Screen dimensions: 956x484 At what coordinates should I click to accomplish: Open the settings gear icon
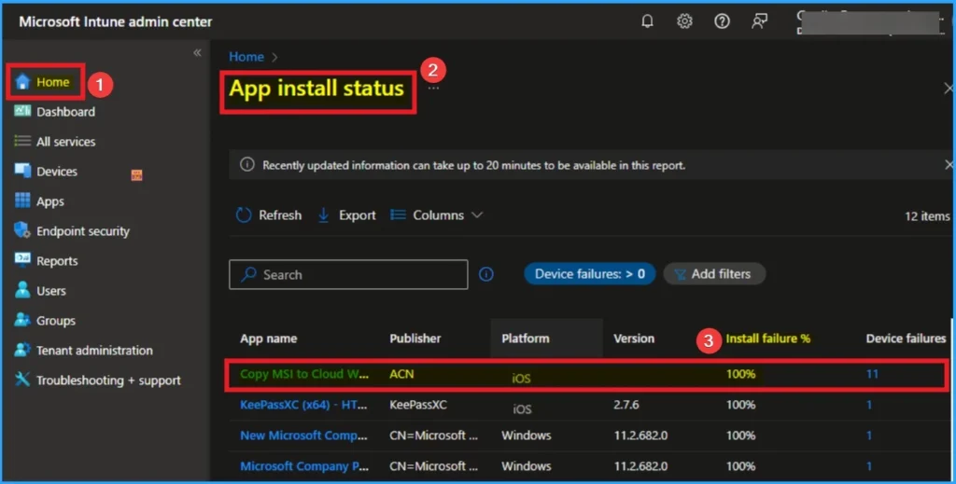(684, 21)
